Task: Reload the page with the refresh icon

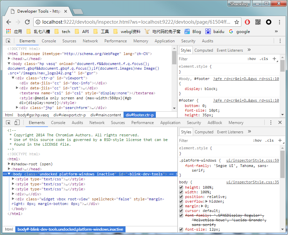Action: (x=27, y=22)
